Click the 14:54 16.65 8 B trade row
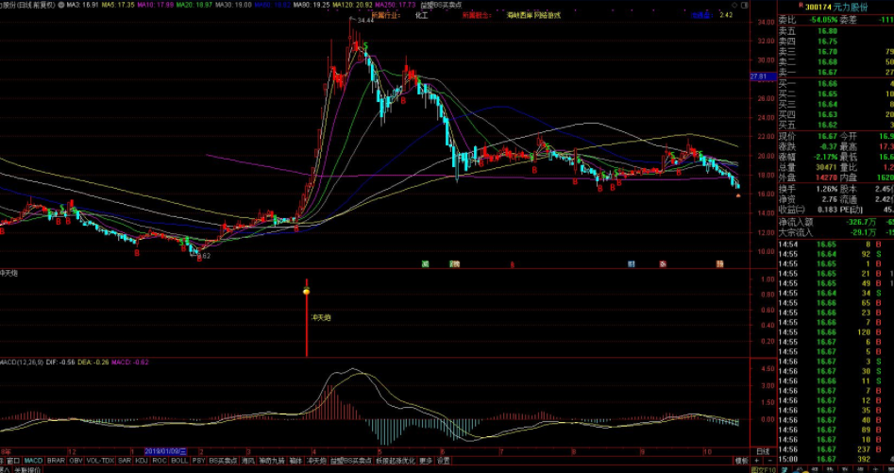This screenshot has width=894, height=473. coord(835,245)
